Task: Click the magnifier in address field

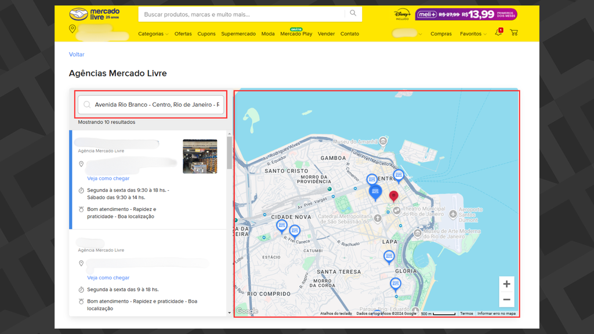Action: tap(87, 104)
